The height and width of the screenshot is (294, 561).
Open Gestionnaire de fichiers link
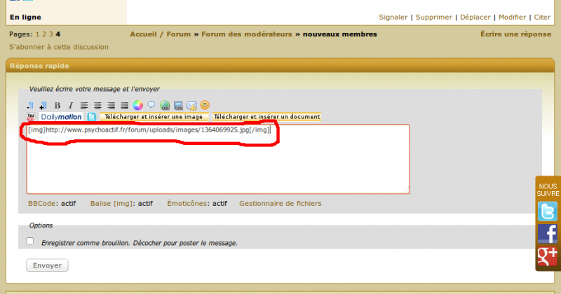point(280,204)
